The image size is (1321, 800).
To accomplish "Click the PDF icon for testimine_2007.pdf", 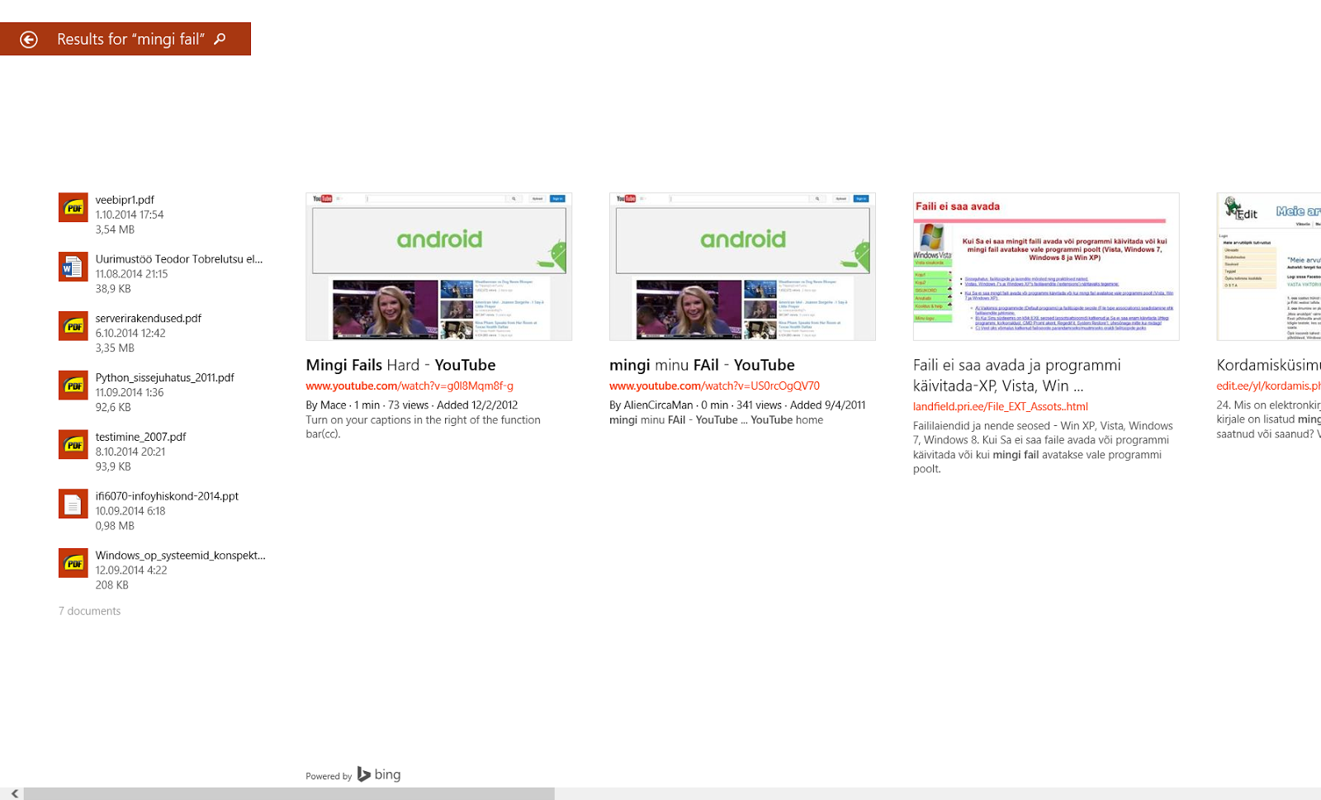I will (x=73, y=445).
